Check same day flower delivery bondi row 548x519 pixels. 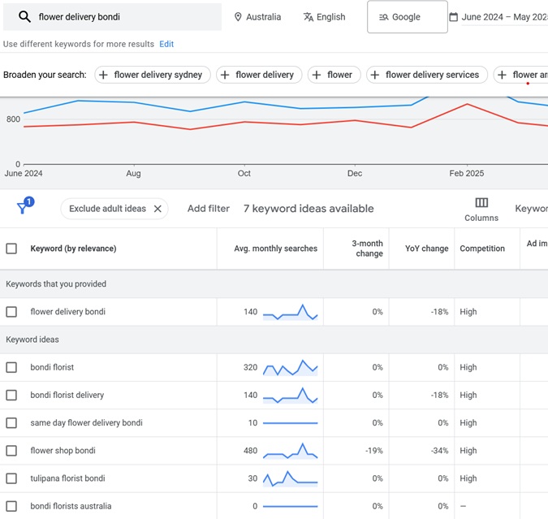[x=11, y=423]
